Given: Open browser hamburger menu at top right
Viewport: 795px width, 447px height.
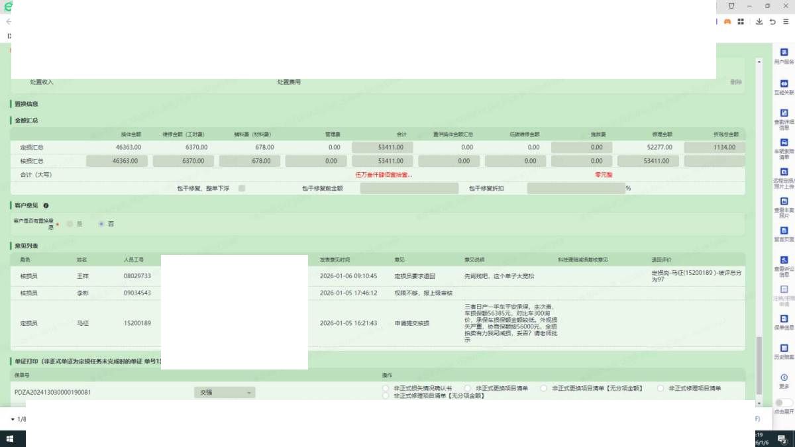Looking at the screenshot, I should click(786, 22).
